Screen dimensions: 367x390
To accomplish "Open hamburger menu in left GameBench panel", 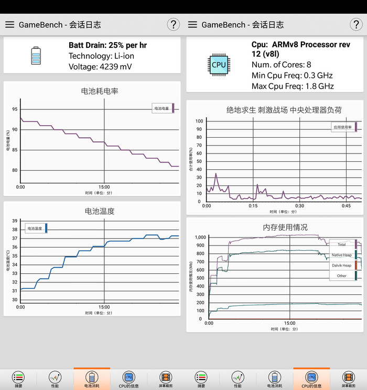I will tap(9, 25).
